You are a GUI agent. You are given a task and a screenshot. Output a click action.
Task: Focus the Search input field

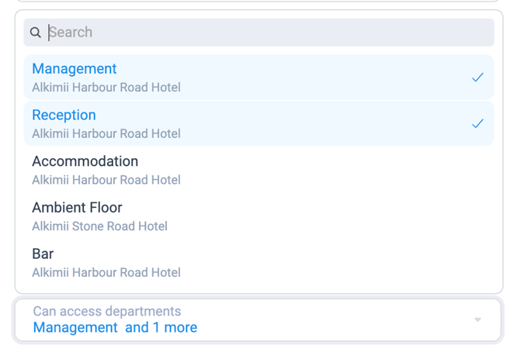click(x=258, y=33)
